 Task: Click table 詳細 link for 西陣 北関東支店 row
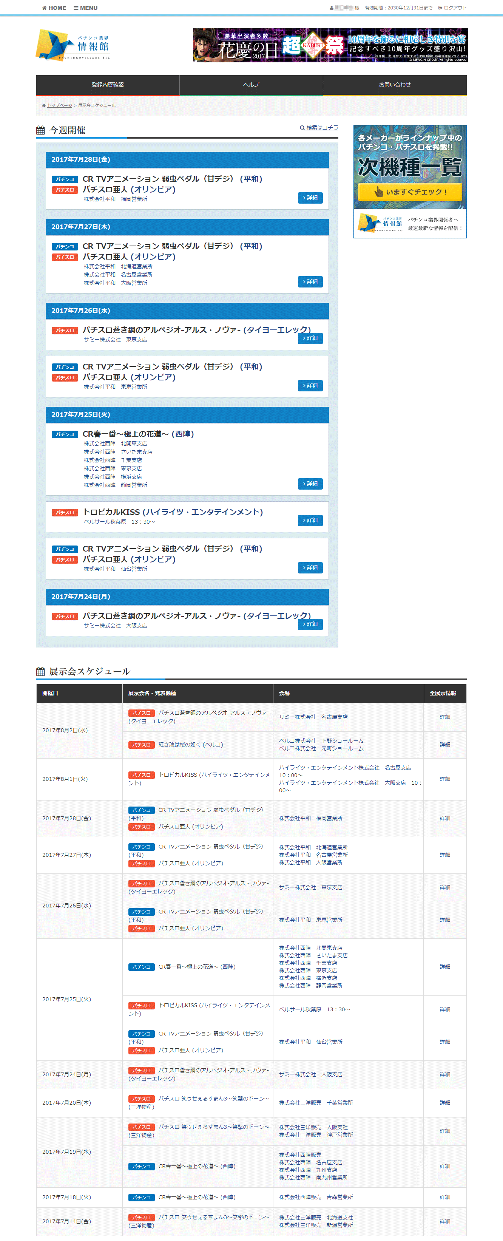point(445,966)
